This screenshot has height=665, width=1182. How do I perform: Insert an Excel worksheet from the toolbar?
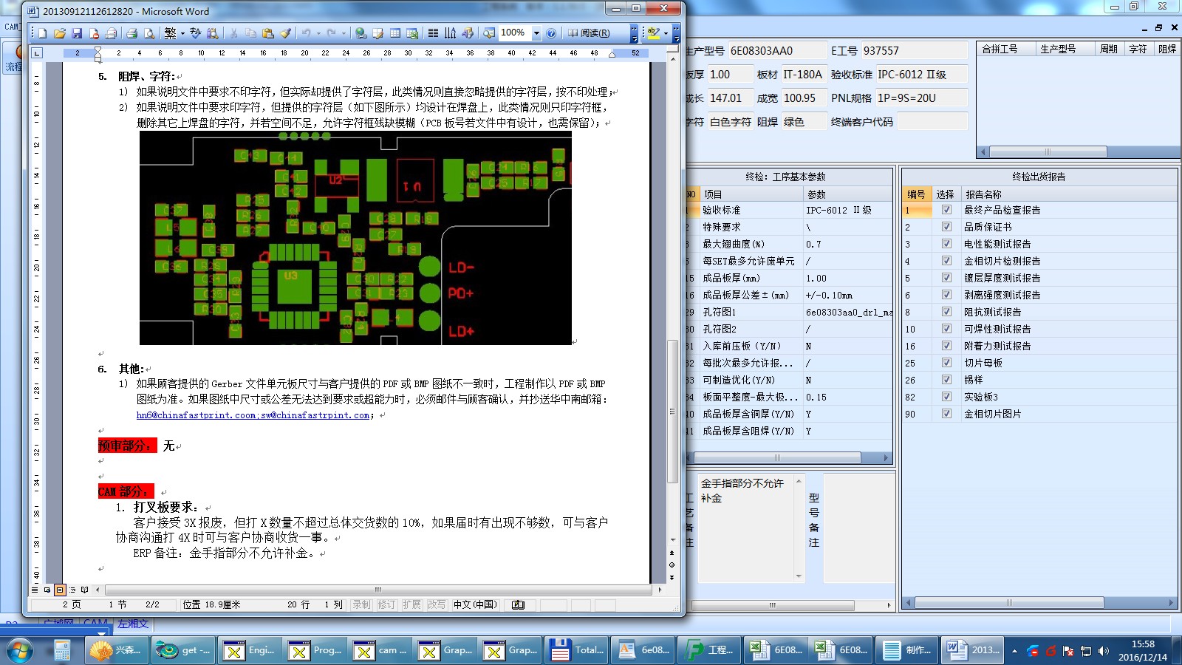[x=412, y=33]
